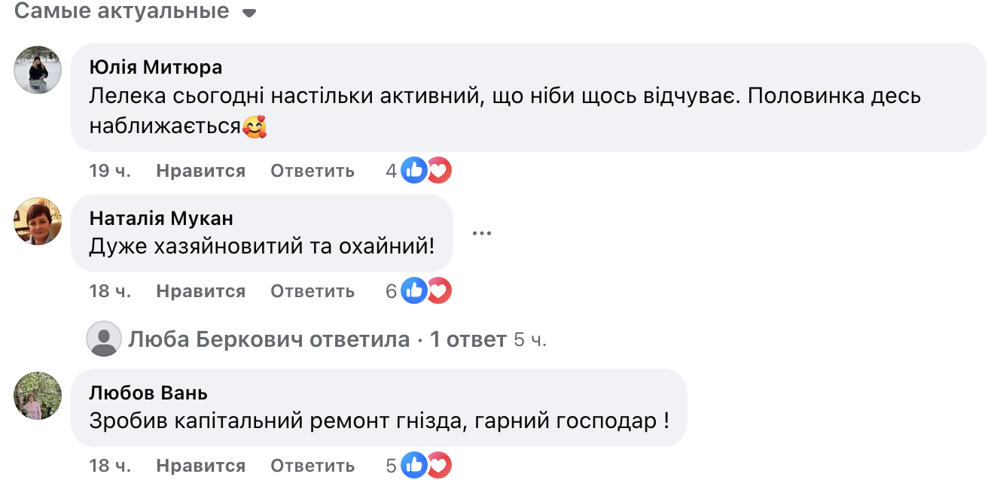Viewport: 1000px width, 480px height.
Task: Open three-dot options for Наталія Мукан's comment
Action: [481, 233]
